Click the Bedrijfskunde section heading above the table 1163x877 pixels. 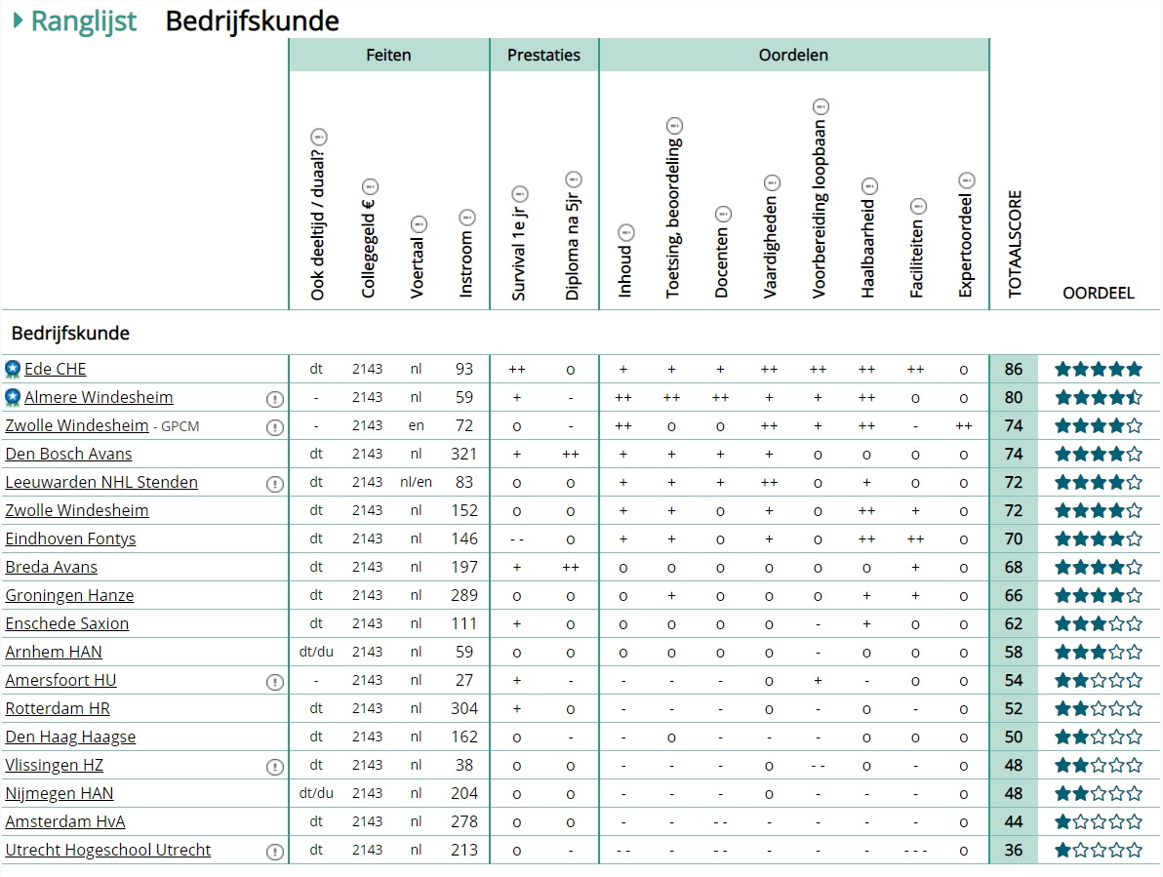70,333
